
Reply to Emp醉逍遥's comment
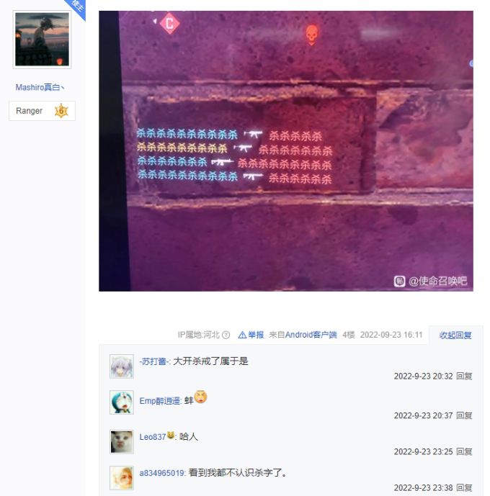[464, 415]
